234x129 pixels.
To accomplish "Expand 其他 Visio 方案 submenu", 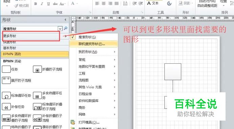I will tap(94, 87).
